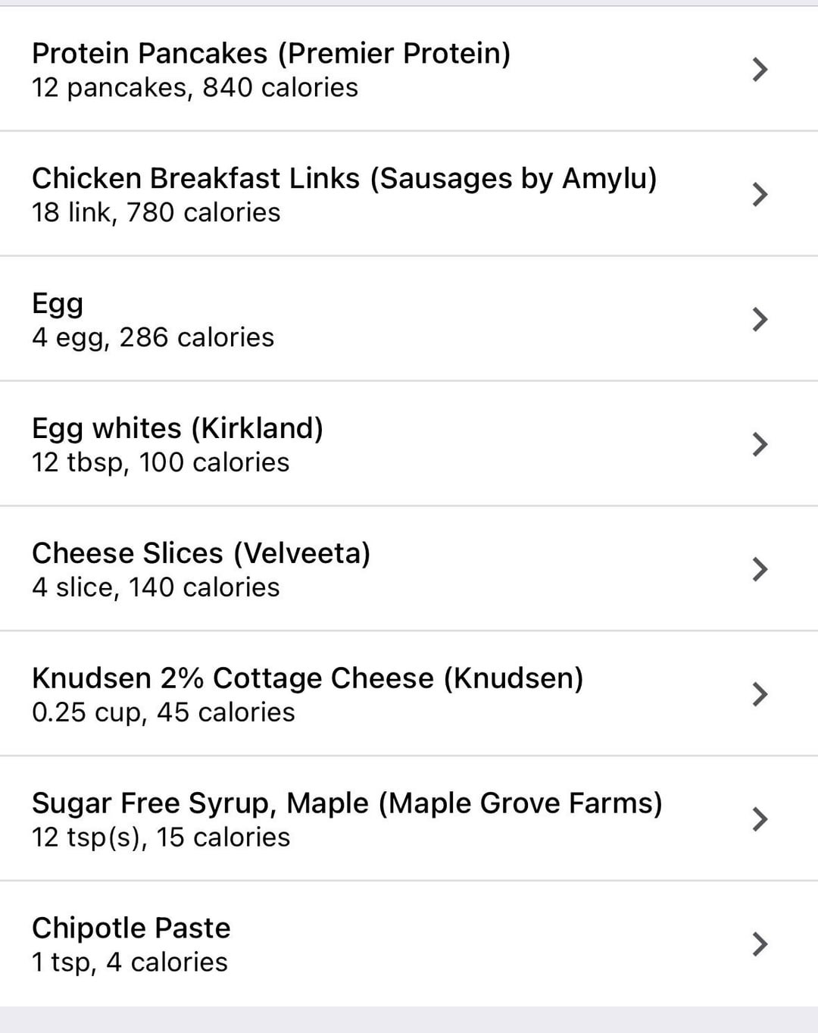The image size is (818, 1033).
Task: Select the Cheese Slices (Velveeta) title
Action: coord(201,553)
